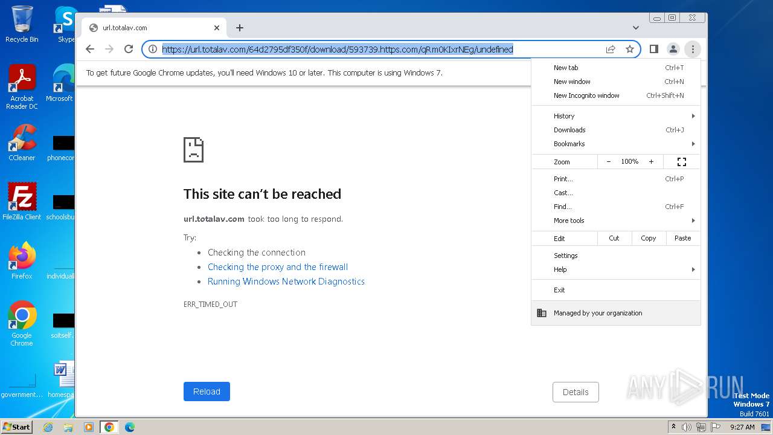
Task: Expand the Bookmarks submenu
Action: [x=616, y=144]
